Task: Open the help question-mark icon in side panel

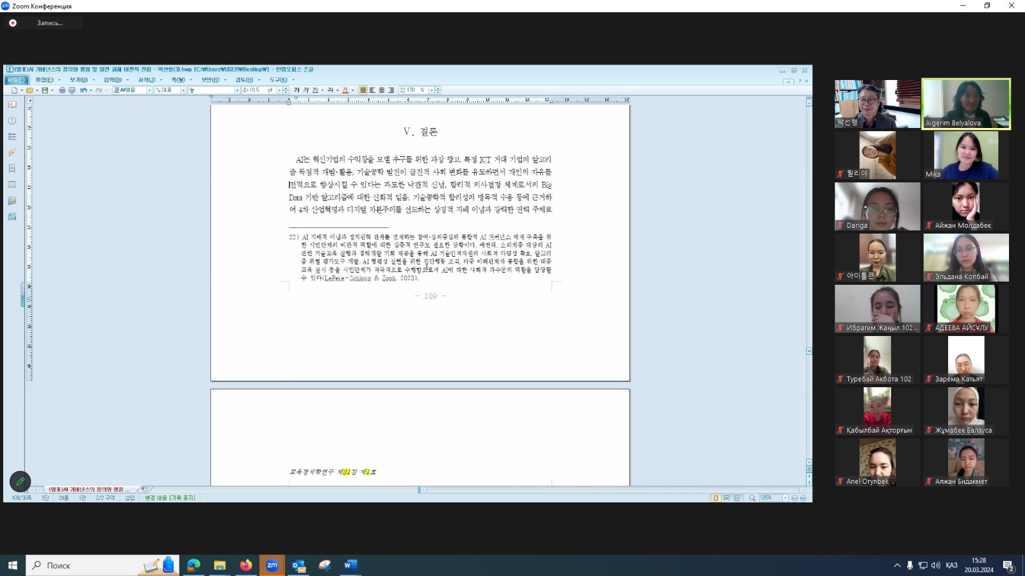Action: click(x=12, y=120)
